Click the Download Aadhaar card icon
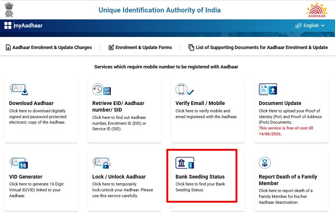 19,89
